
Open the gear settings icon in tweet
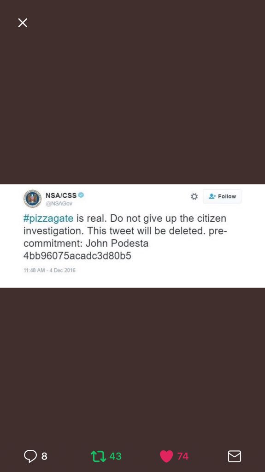(194, 196)
